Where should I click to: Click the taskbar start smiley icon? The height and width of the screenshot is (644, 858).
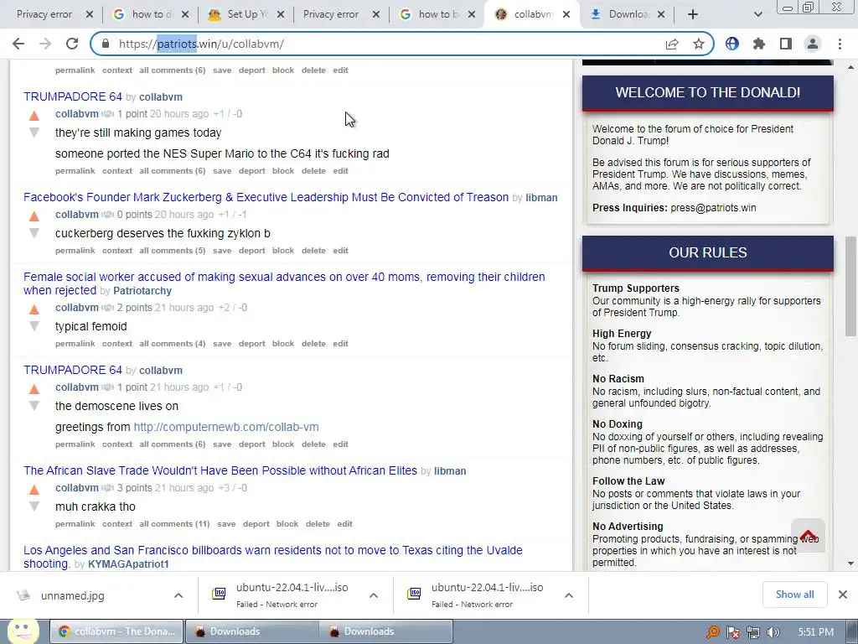pyautogui.click(x=23, y=631)
